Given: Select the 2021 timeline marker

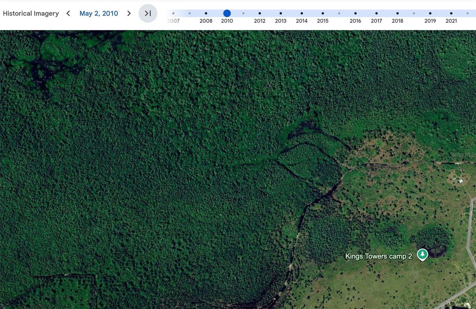Looking at the screenshot, I should pos(451,13).
